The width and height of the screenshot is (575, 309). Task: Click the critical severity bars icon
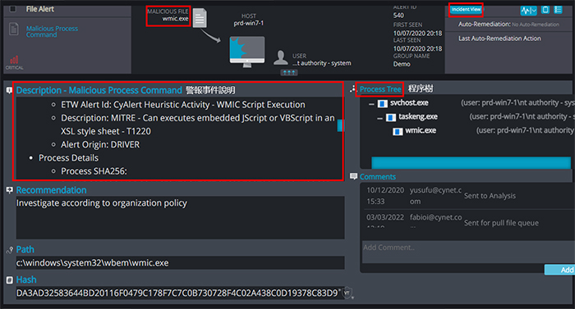click(x=14, y=60)
